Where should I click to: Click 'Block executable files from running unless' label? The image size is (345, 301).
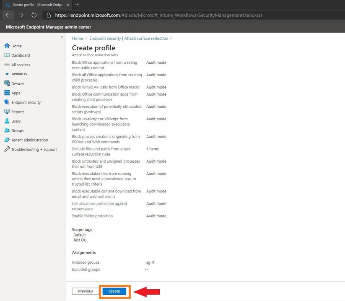pos(104,179)
